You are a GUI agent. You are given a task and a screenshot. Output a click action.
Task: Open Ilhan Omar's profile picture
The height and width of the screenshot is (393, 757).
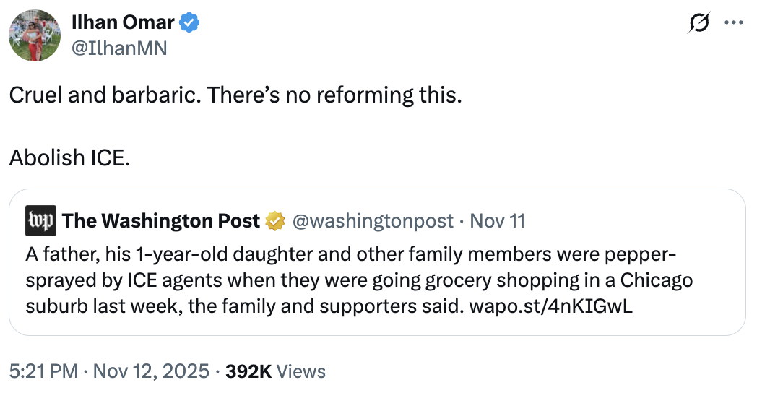point(35,36)
